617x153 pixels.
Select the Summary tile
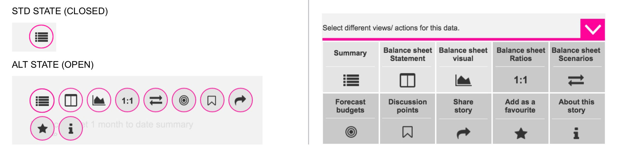351,66
